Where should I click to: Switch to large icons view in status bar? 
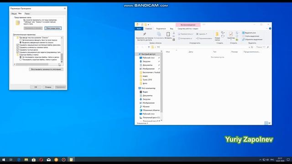(x=270, y=123)
